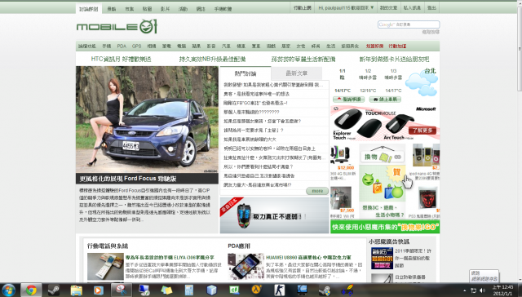
Task: Open the 討論群組 top tab
Action: (89, 9)
